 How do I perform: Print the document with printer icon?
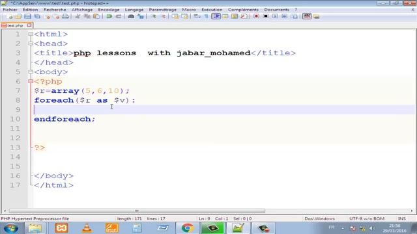click(65, 16)
